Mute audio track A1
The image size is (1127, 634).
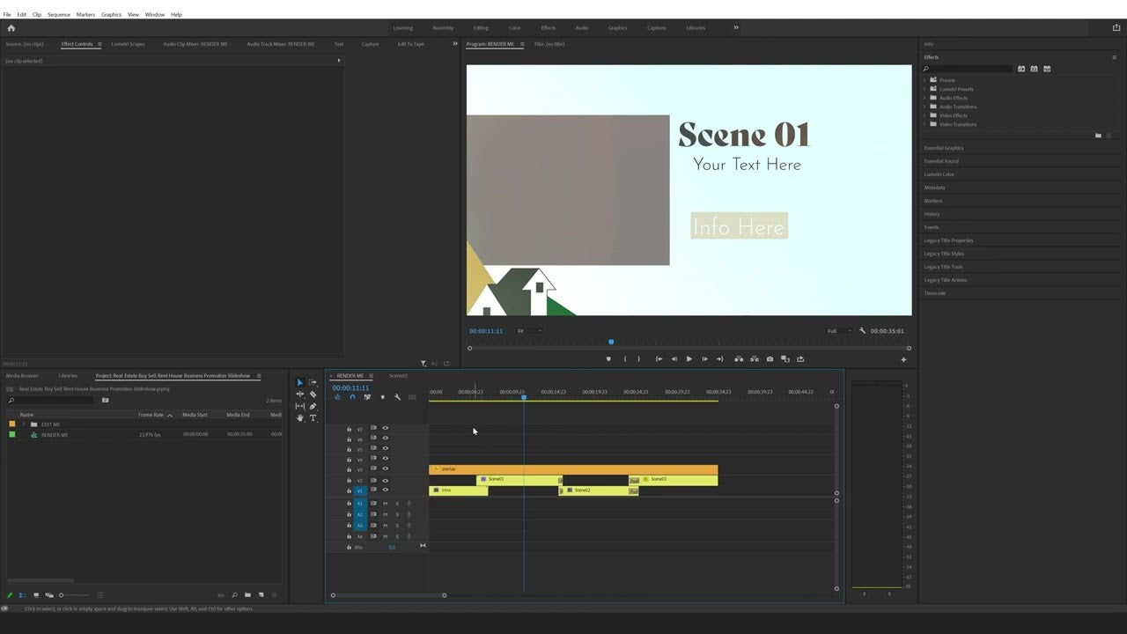tap(385, 503)
